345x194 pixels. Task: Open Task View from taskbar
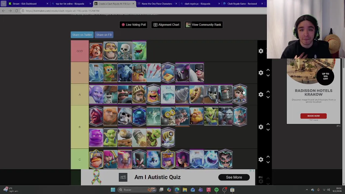(x=161, y=190)
